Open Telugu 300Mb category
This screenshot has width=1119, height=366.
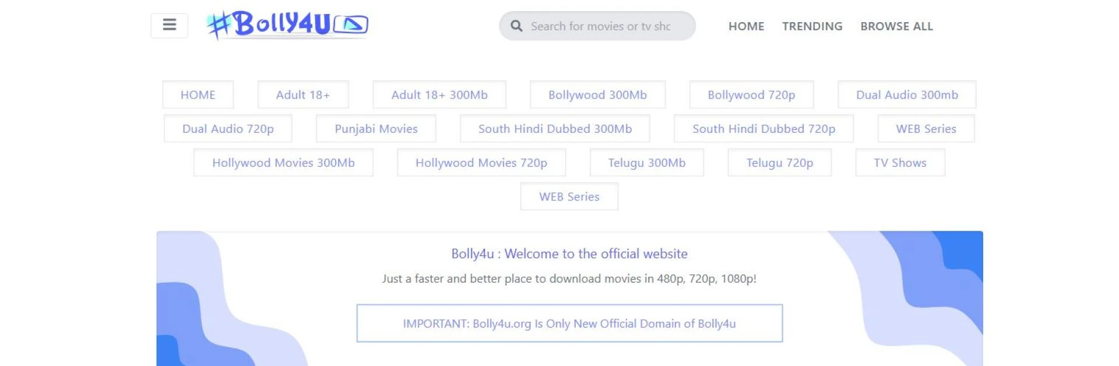pos(647,162)
